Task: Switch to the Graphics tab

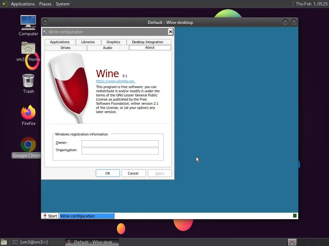Action: click(113, 42)
